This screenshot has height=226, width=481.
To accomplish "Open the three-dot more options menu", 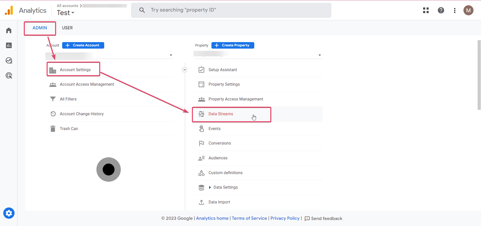I will click(x=455, y=10).
